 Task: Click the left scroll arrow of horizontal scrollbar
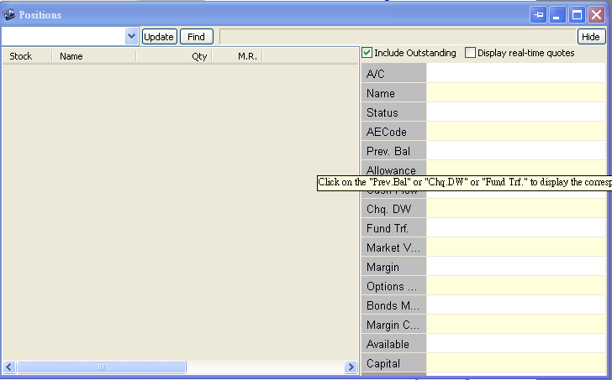pyautogui.click(x=9, y=367)
